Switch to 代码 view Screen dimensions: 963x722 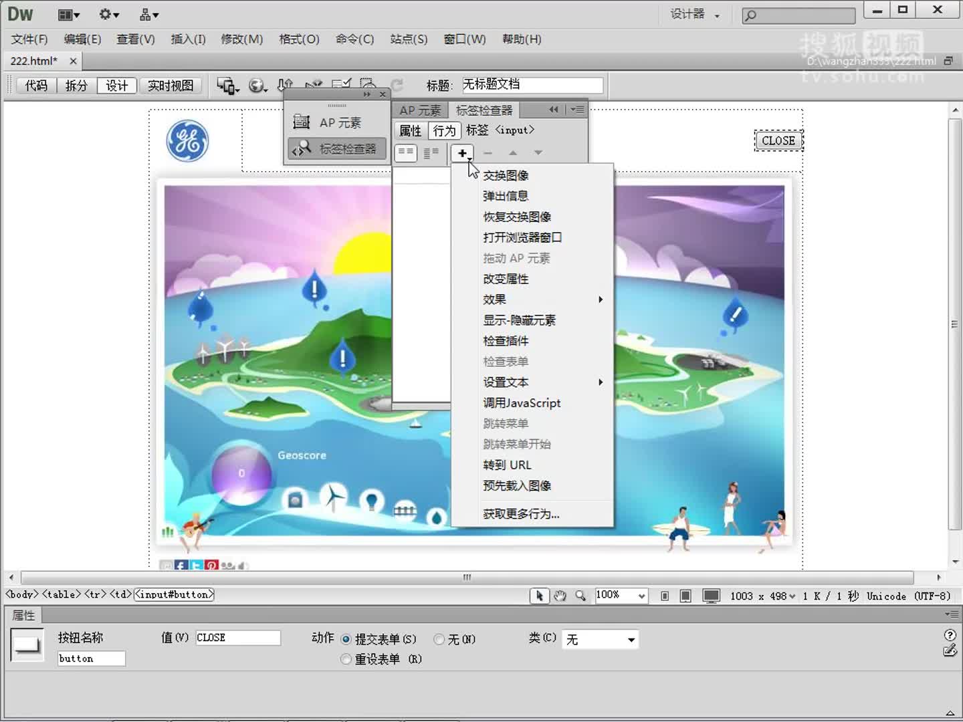tap(37, 86)
